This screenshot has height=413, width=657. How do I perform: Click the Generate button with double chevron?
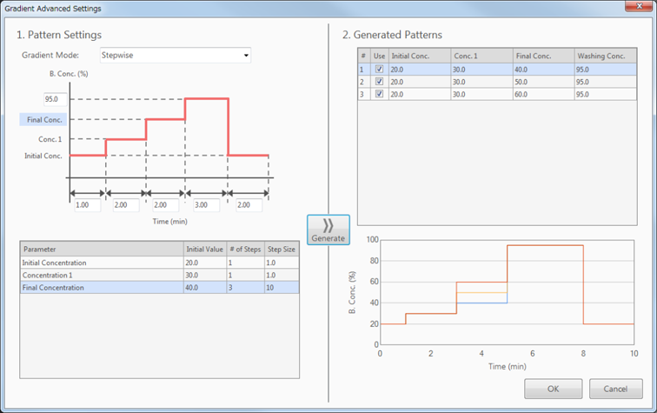pos(328,230)
